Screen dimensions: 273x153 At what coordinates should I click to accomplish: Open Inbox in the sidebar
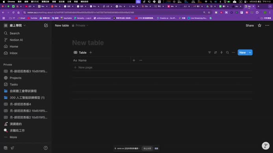pos(13,53)
